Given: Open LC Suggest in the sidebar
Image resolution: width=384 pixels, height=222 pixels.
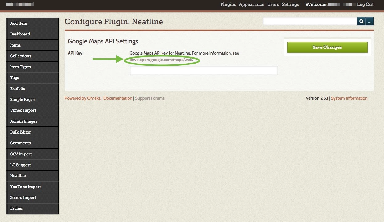Looking at the screenshot, I should point(32,165).
